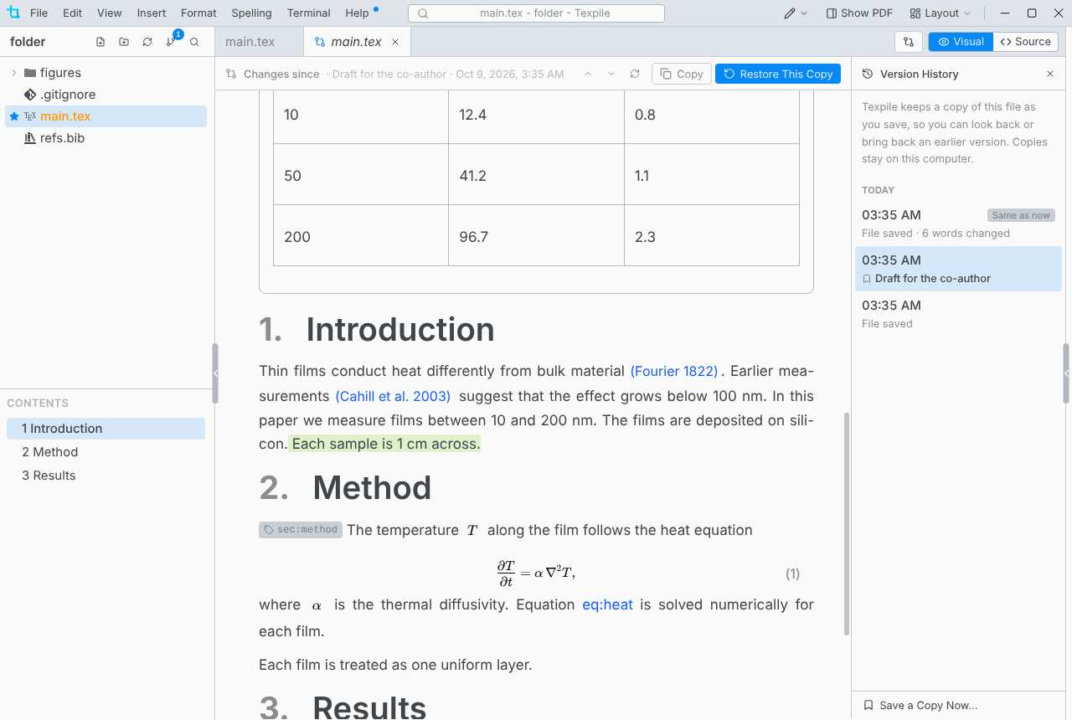Click the Copy button
The image size is (1072, 720).
tap(682, 74)
